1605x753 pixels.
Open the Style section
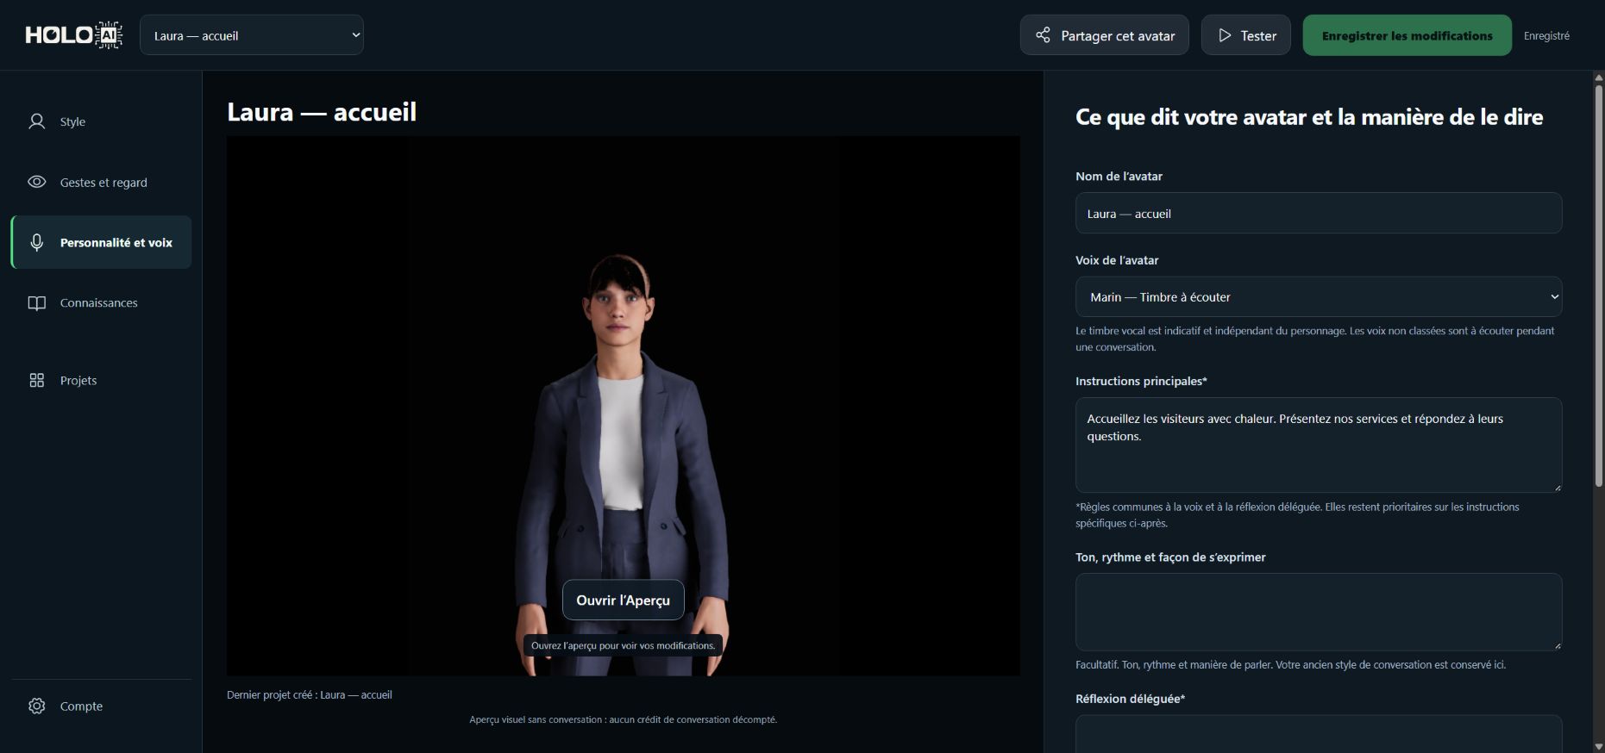click(x=102, y=121)
